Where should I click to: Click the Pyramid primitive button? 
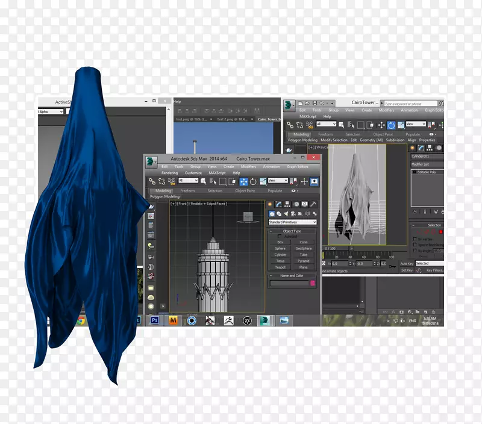[x=304, y=261]
